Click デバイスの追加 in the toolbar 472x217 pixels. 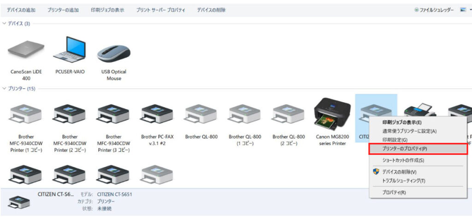coord(21,10)
